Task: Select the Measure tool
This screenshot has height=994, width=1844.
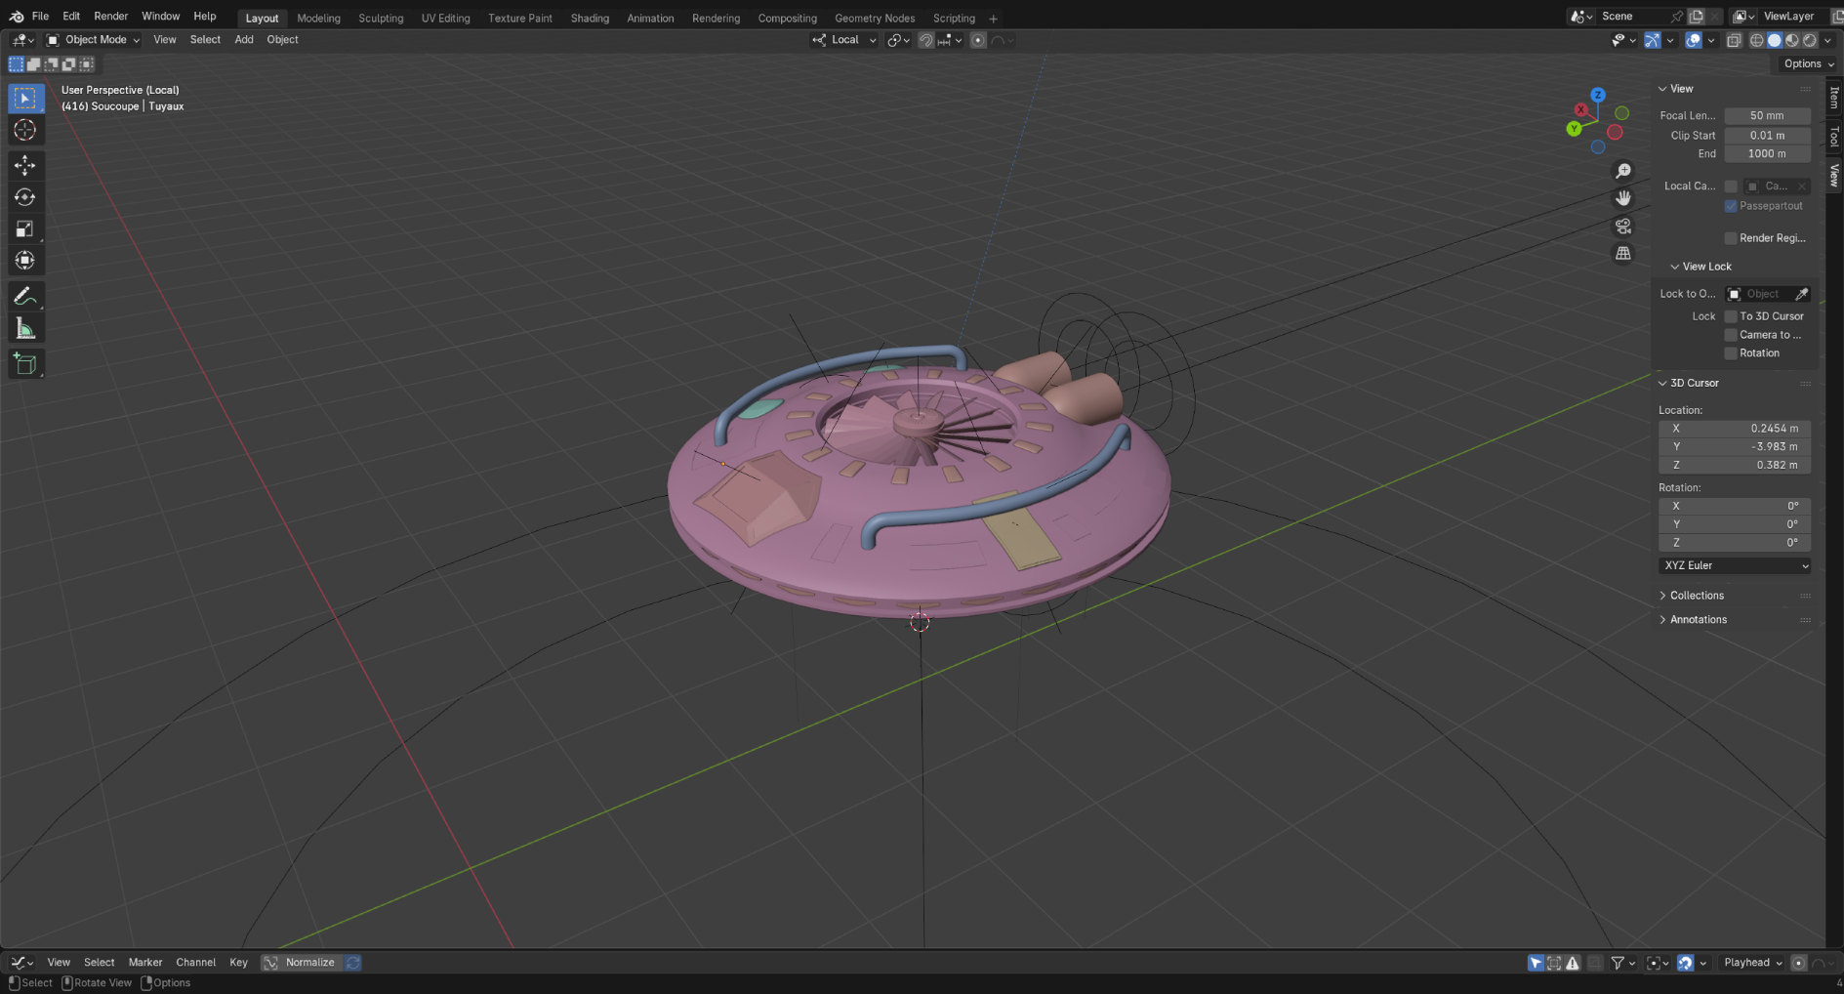Action: pos(25,329)
